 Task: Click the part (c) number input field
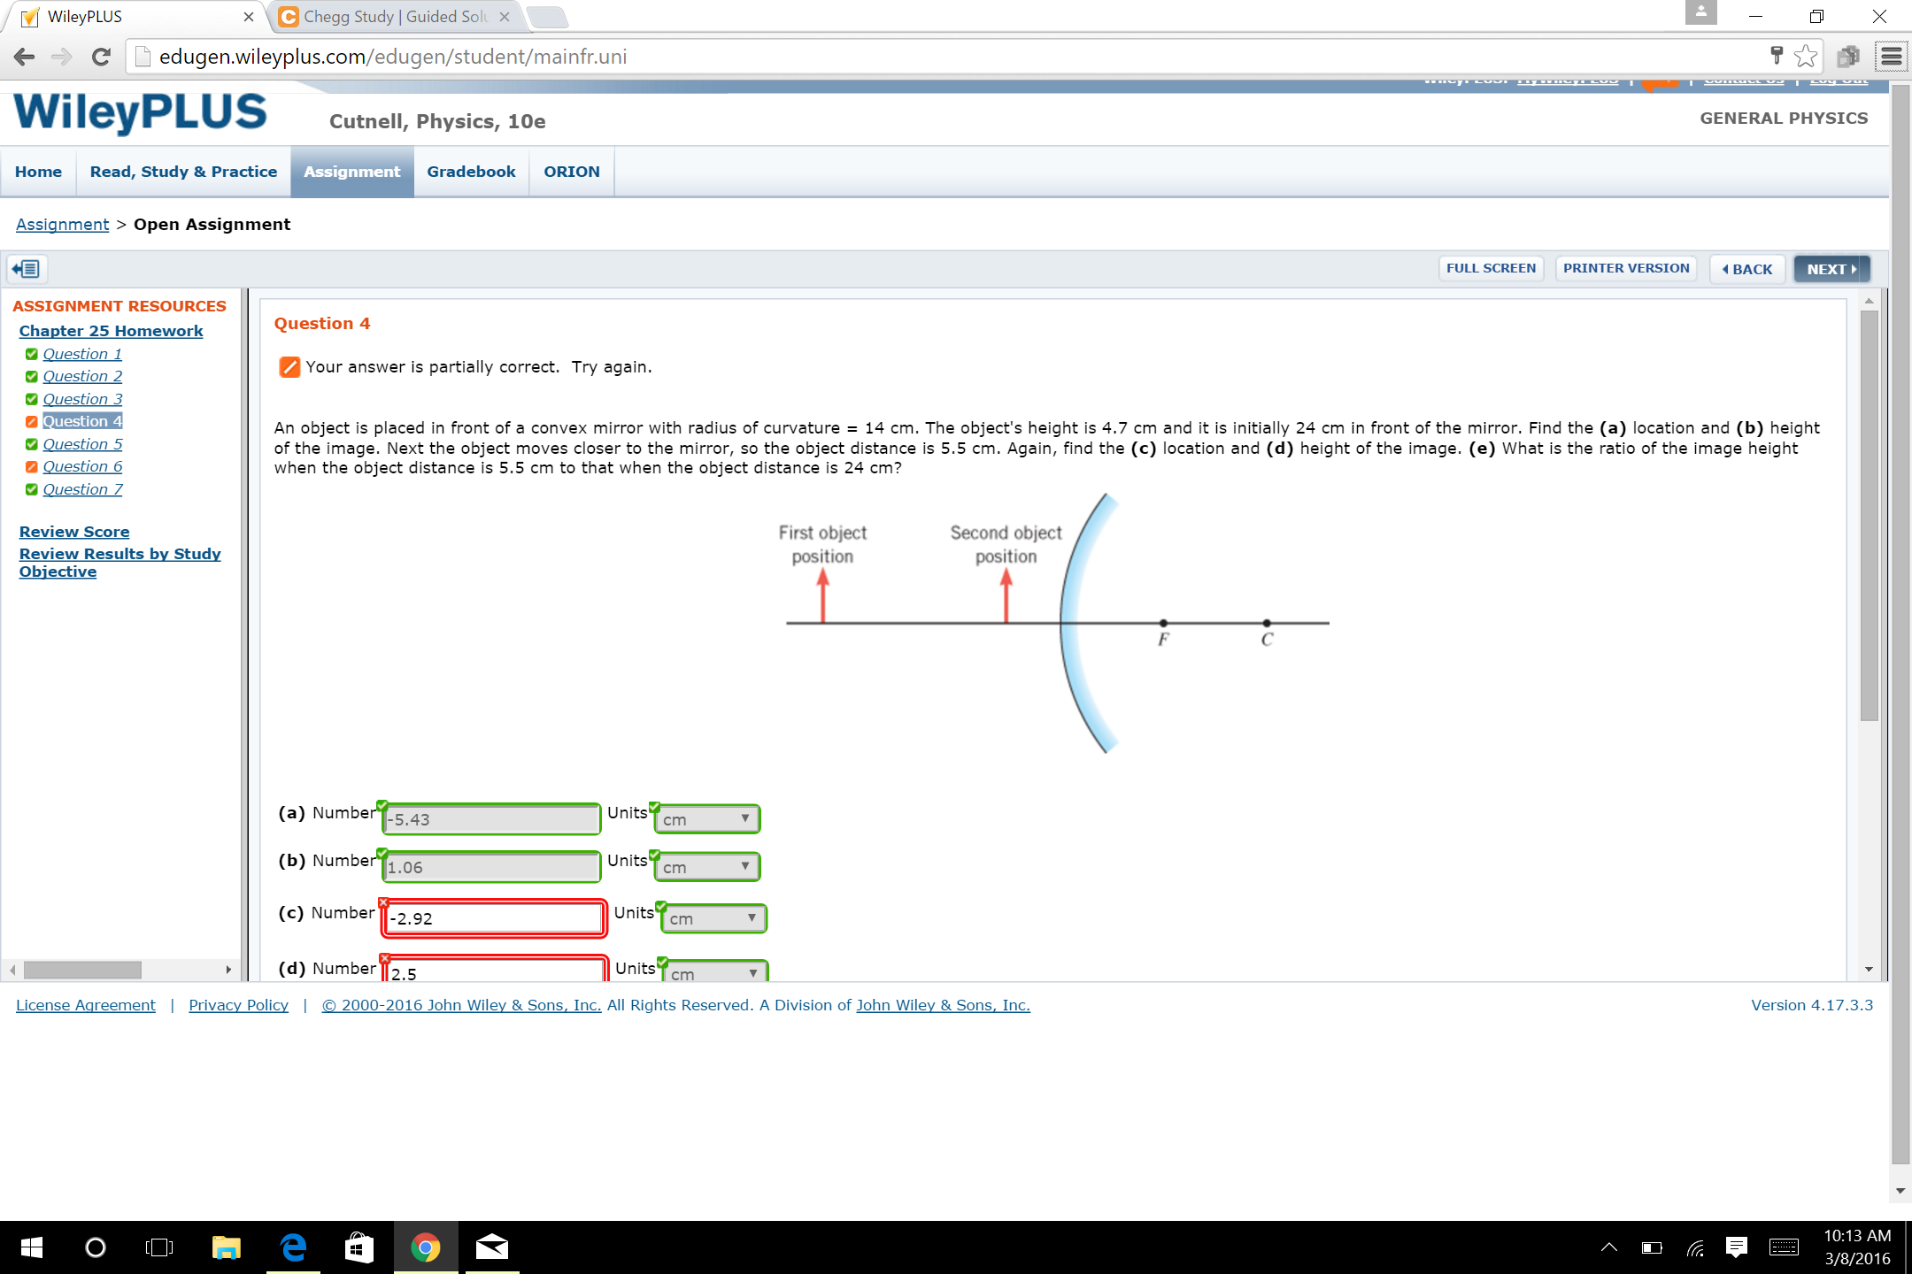pos(494,918)
